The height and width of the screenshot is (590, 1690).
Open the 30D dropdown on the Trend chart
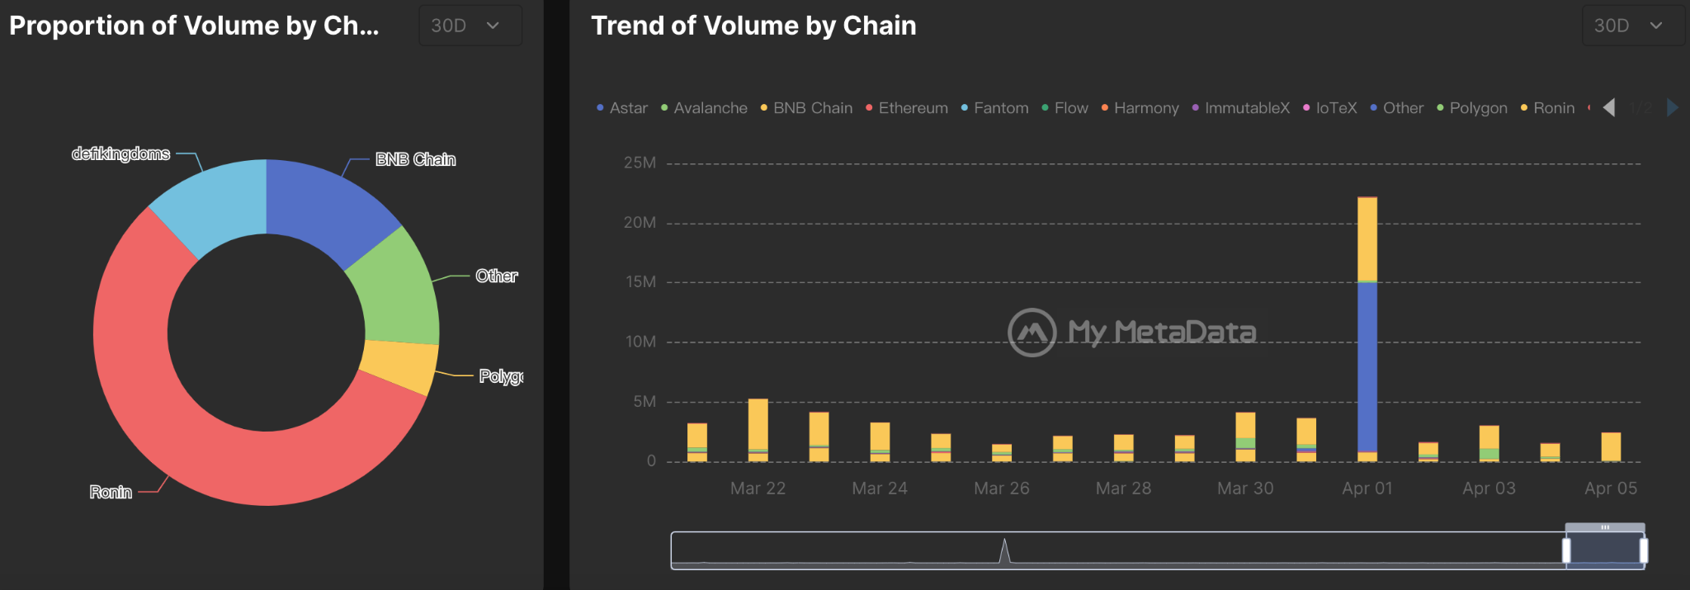click(1632, 26)
